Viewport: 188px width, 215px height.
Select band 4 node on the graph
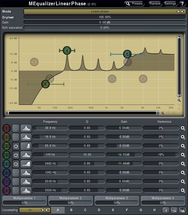tap(67, 50)
